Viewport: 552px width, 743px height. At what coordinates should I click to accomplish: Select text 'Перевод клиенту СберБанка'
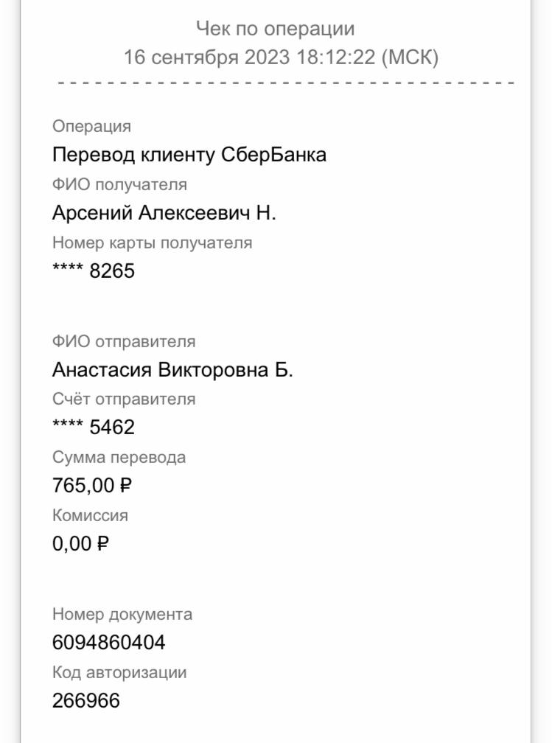189,155
